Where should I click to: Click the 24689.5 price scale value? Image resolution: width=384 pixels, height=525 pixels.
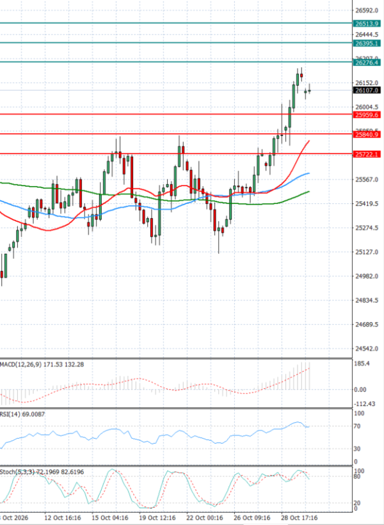367,324
